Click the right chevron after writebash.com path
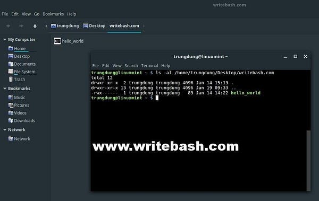Screen dimensions: 319x201 coord(144,26)
